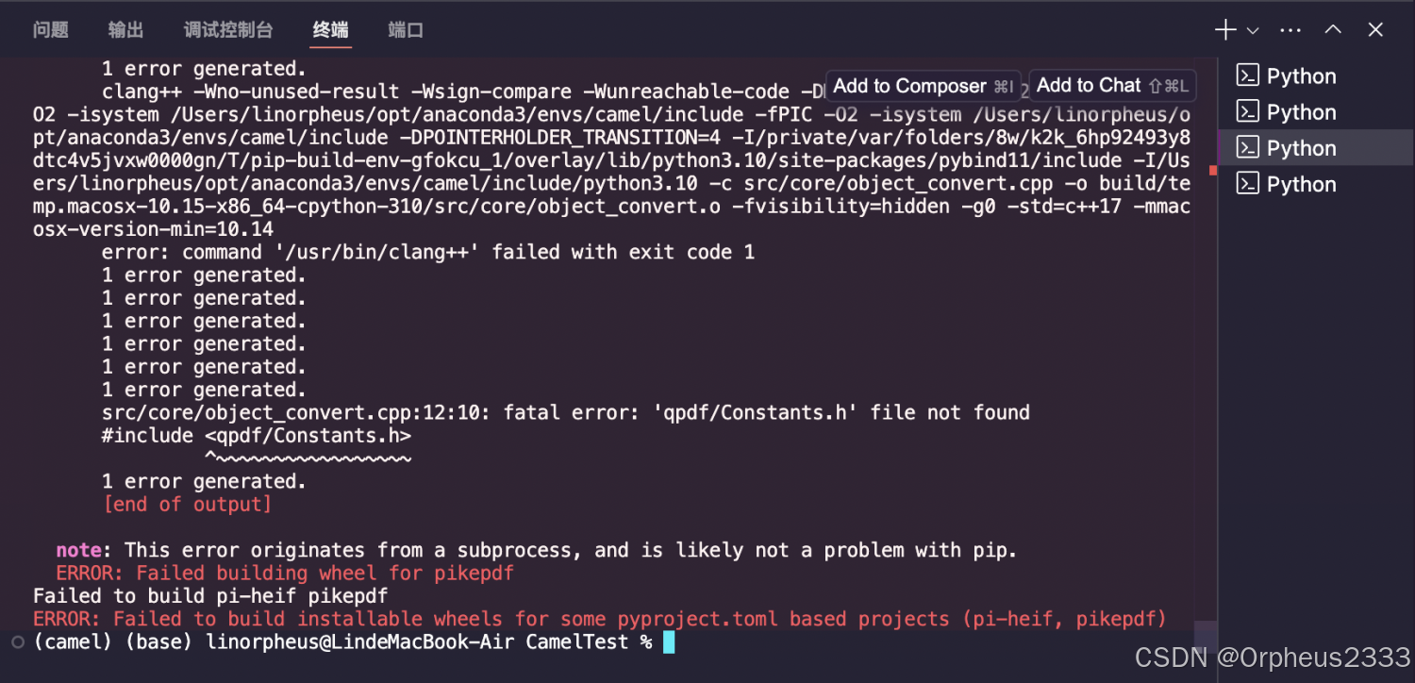Click the terminal prompt input area
Screen dimensions: 1415x683
point(669,641)
